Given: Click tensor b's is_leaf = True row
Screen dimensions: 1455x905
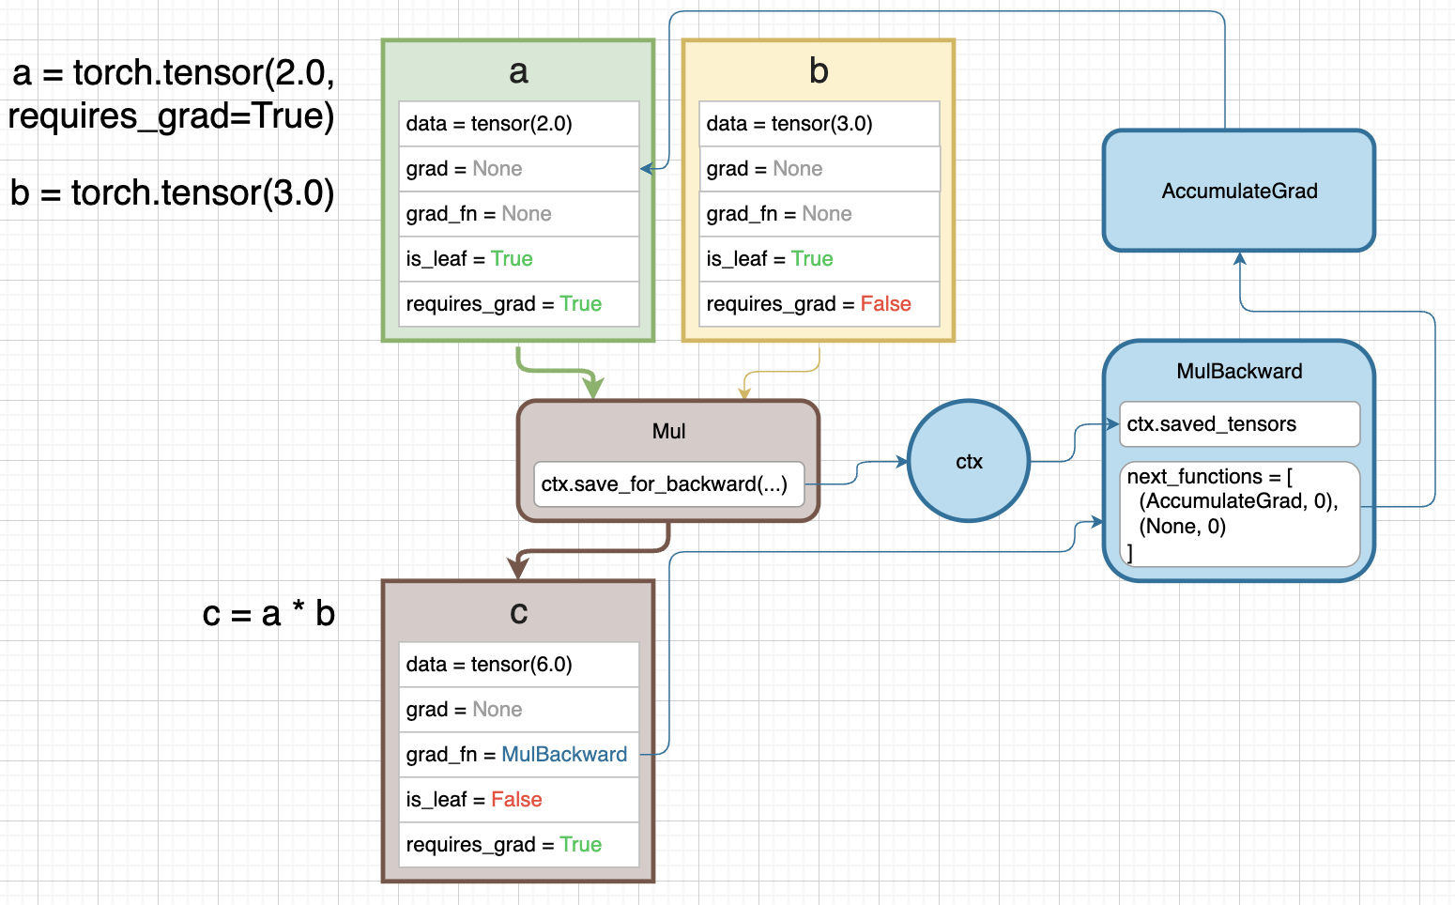Looking at the screenshot, I should [x=819, y=259].
